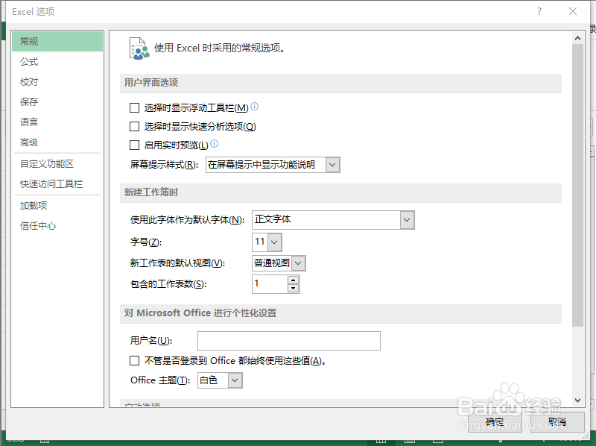Enable 选择时显示浮动工具栏 checkbox
Image resolution: width=596 pixels, height=446 pixels.
click(135, 107)
